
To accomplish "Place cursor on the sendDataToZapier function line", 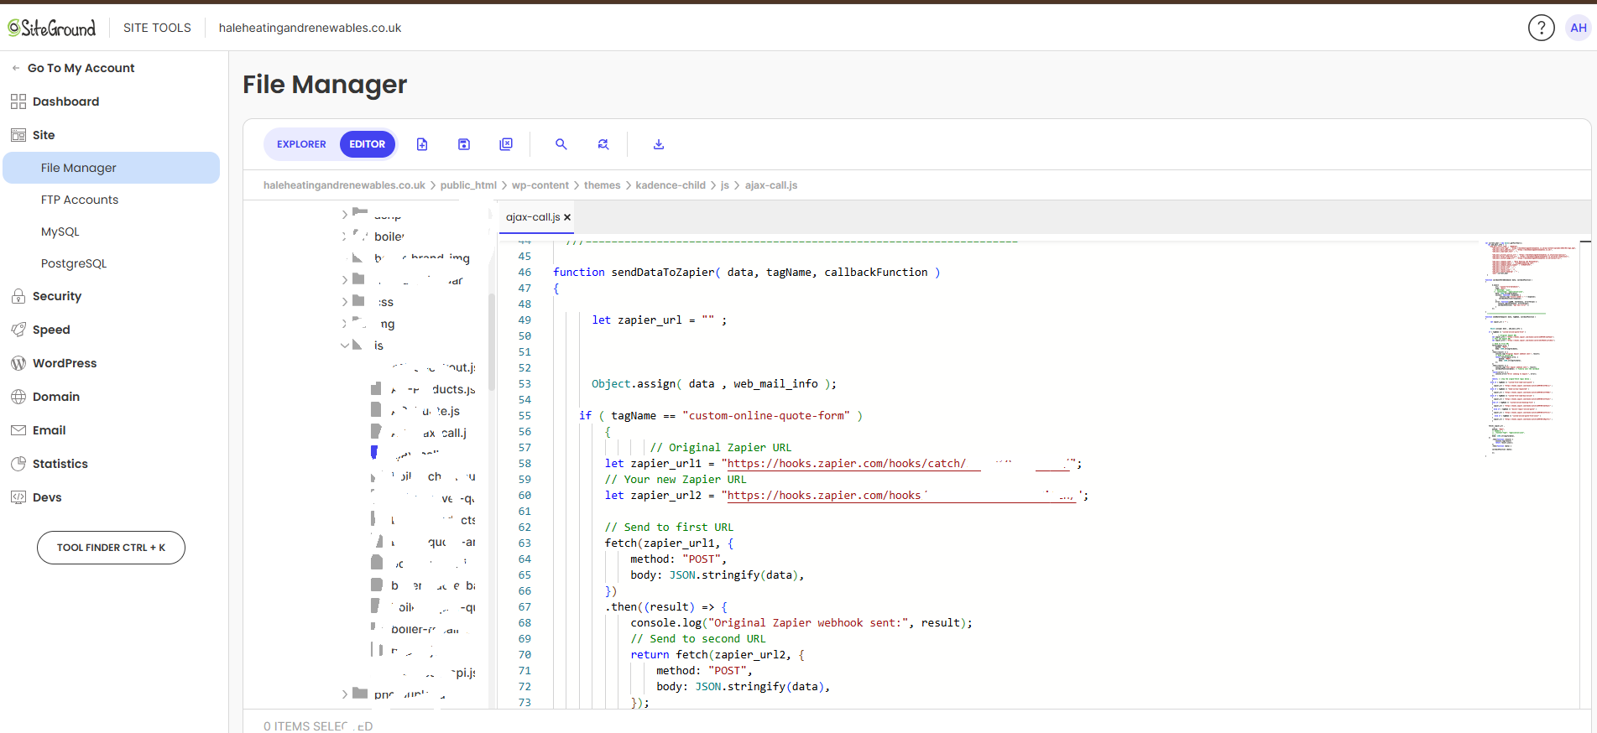I will point(747,272).
